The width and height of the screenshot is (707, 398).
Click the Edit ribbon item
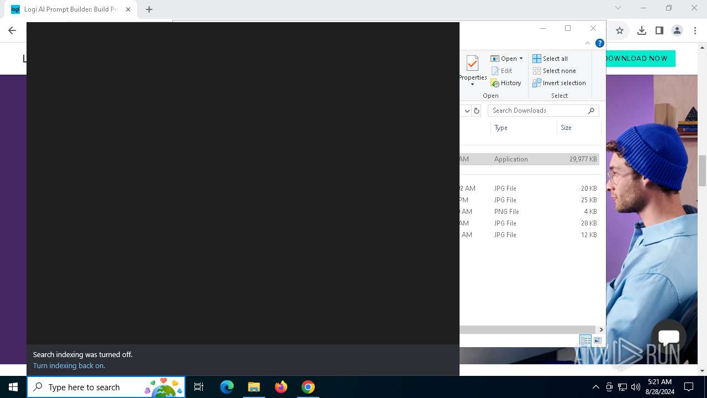click(x=502, y=71)
